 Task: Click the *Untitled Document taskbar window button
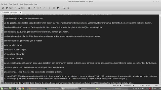tap(69, 88)
